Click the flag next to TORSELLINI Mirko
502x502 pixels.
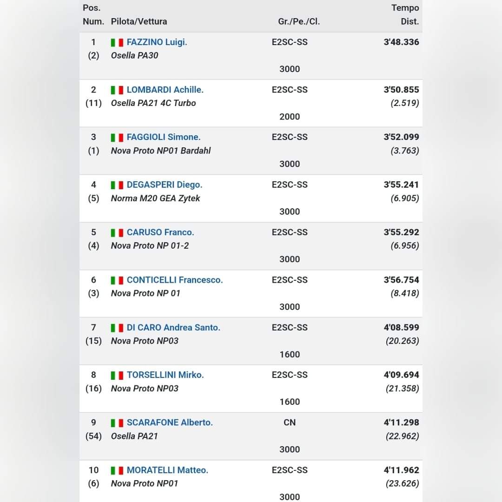point(117,376)
